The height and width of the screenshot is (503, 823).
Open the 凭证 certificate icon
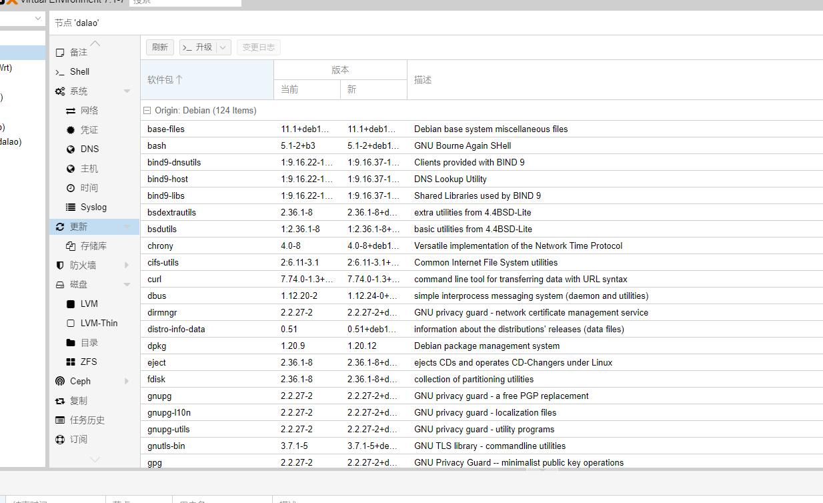(71, 129)
